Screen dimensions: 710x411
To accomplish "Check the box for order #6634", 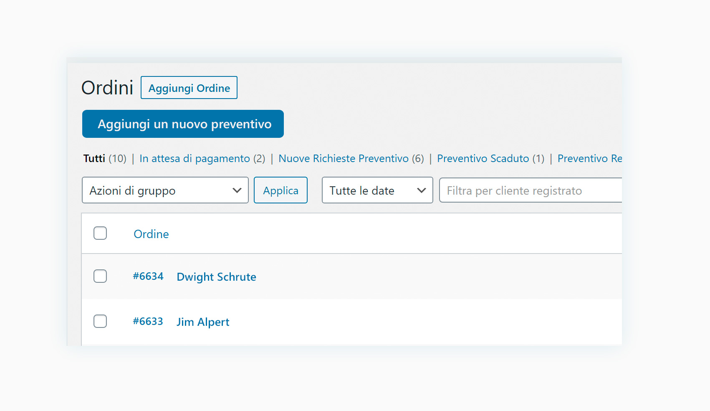I will click(x=100, y=276).
